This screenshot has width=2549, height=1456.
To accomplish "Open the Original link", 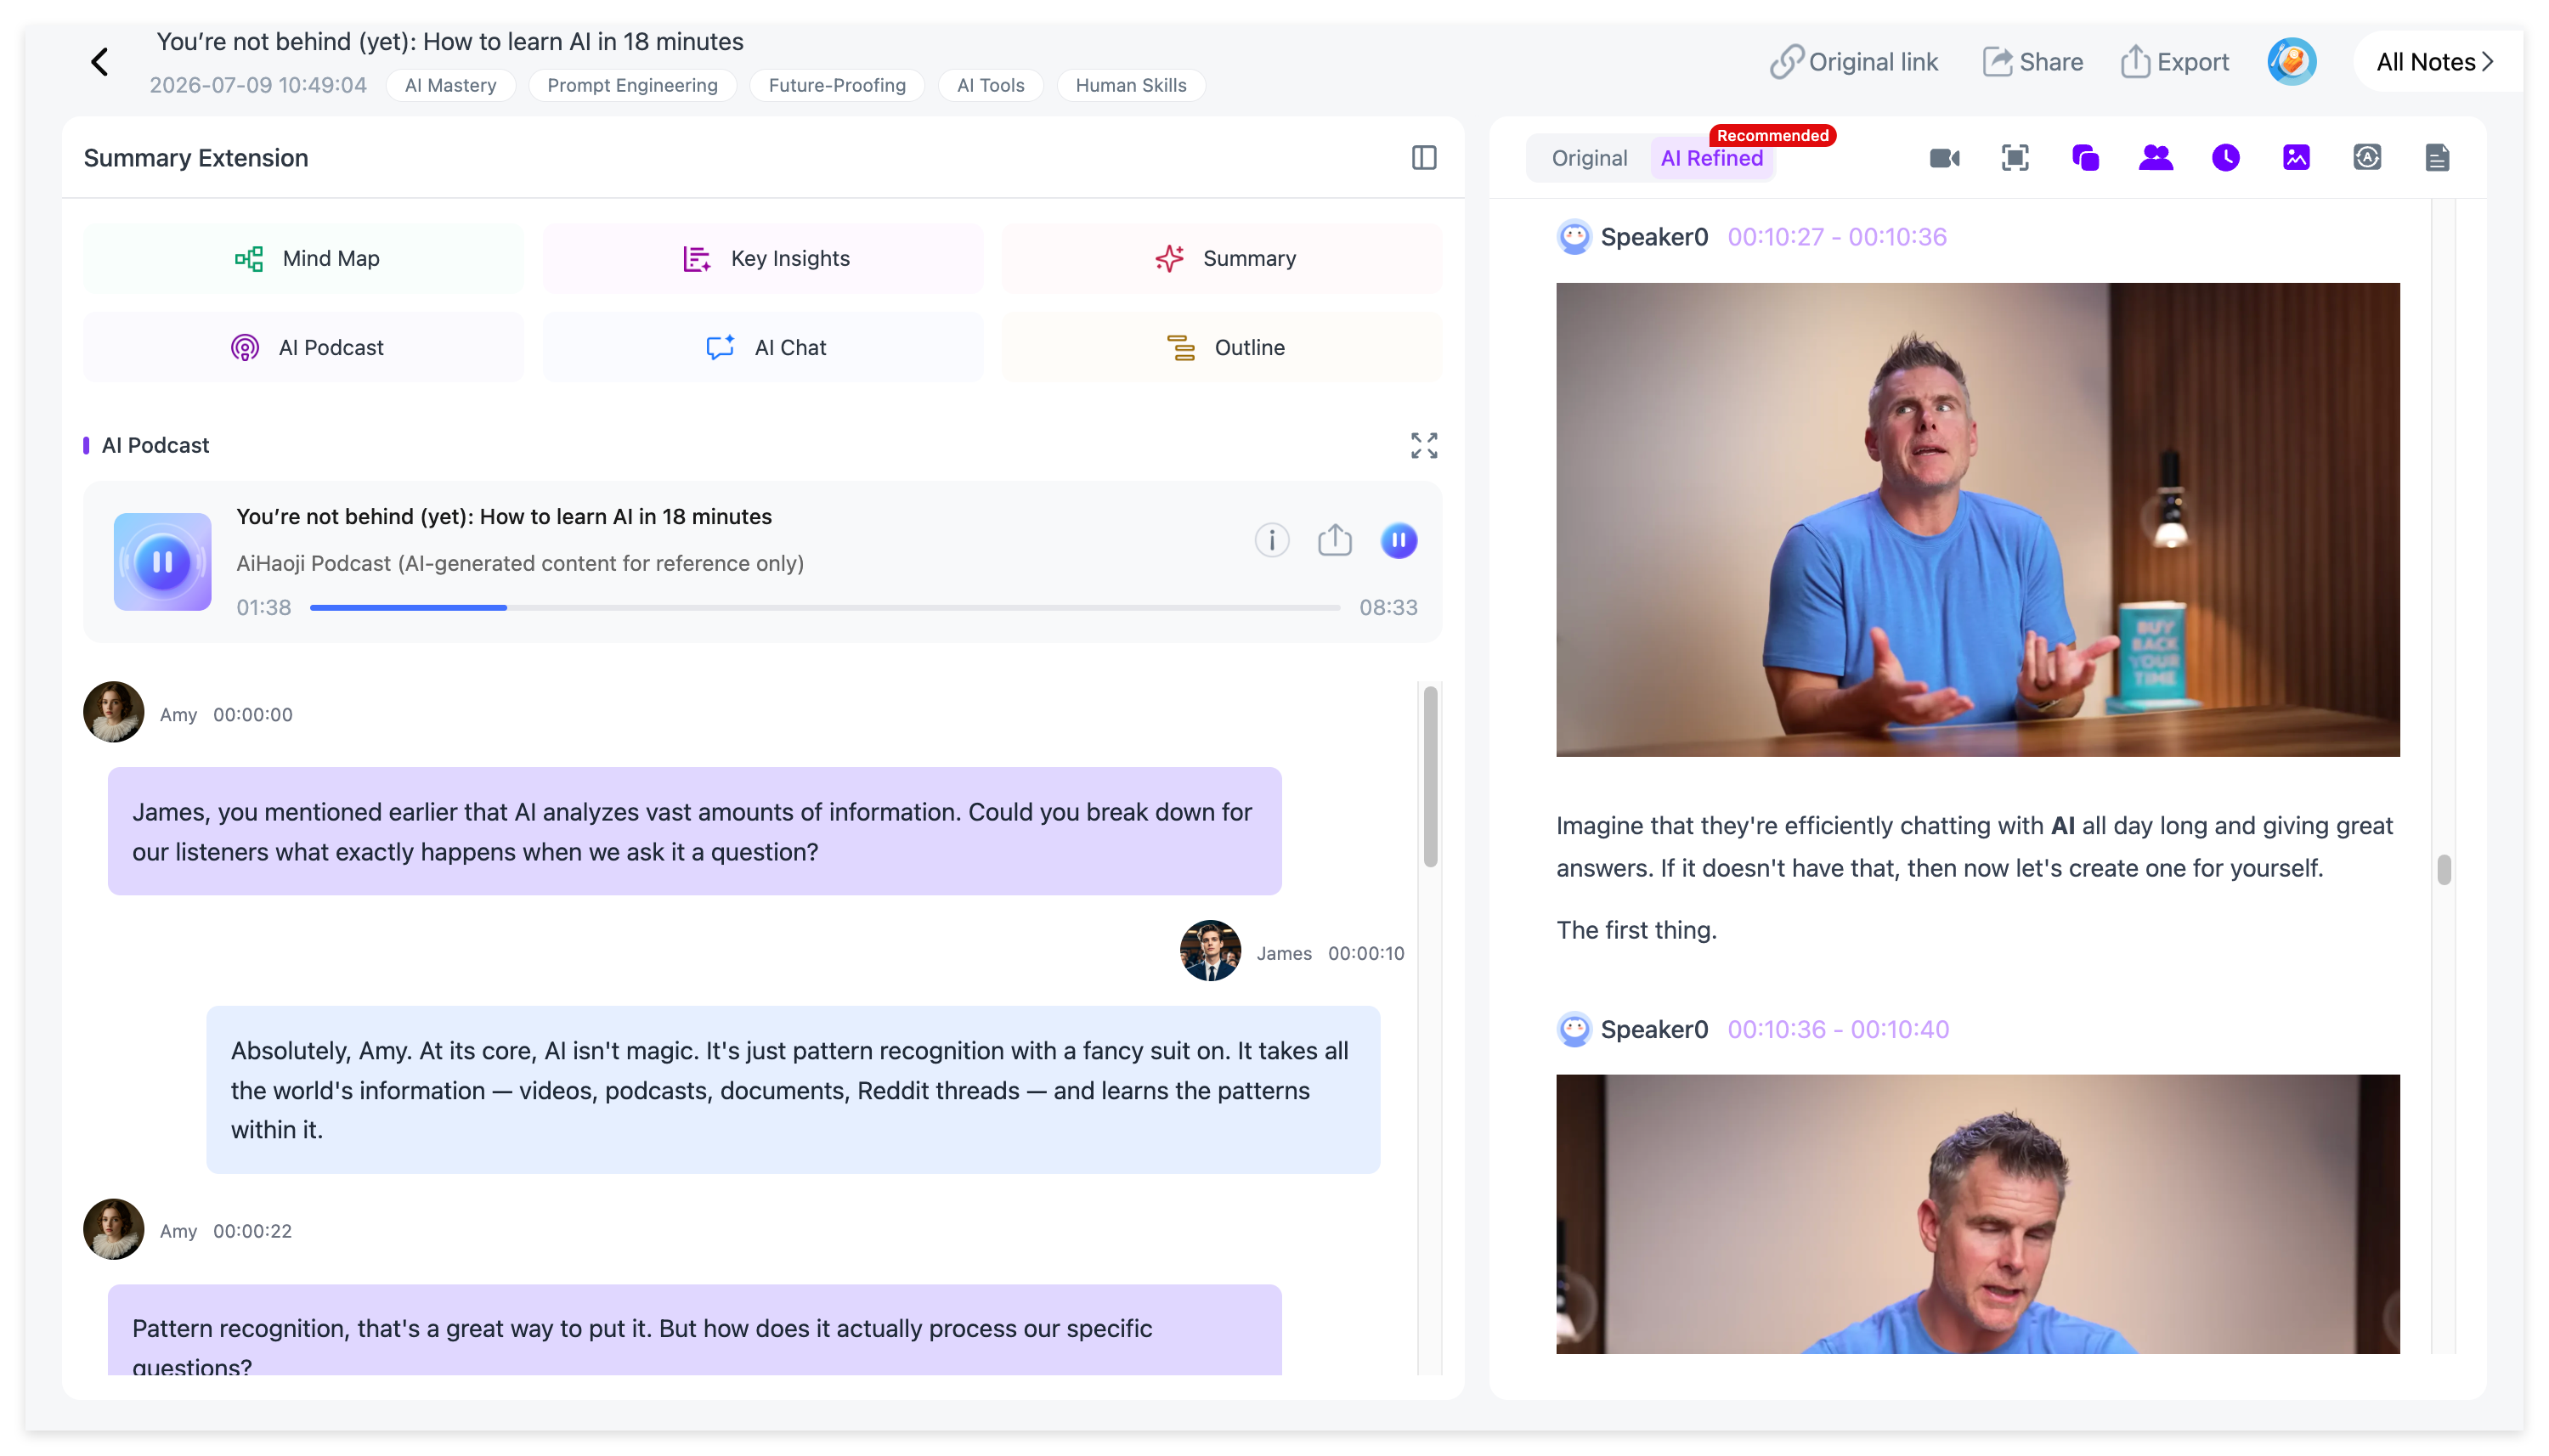I will pyautogui.click(x=1853, y=62).
